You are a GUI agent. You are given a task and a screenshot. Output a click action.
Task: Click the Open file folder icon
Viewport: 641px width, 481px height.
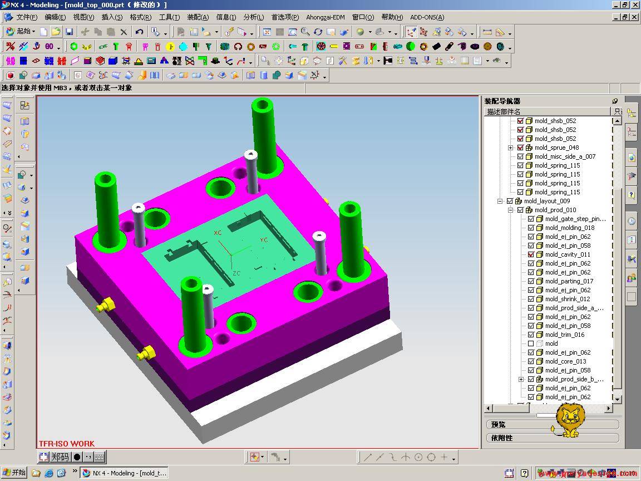56,32
